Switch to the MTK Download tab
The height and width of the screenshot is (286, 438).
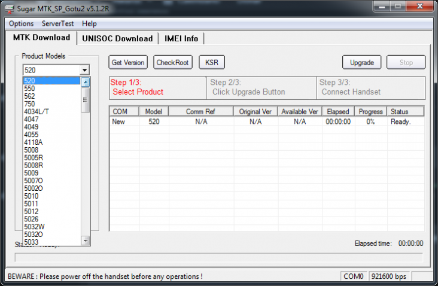click(x=42, y=38)
